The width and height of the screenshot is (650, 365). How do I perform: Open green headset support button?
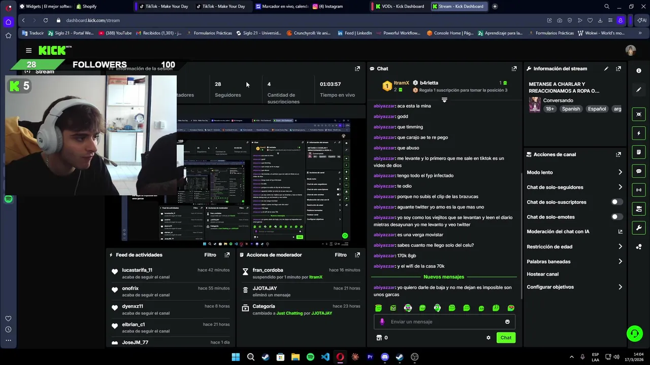(634, 333)
